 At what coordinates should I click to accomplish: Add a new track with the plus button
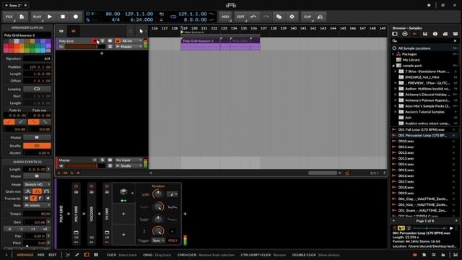(x=102, y=53)
